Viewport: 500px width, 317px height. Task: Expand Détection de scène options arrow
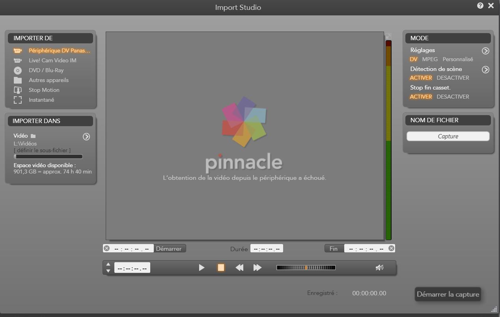[485, 69]
